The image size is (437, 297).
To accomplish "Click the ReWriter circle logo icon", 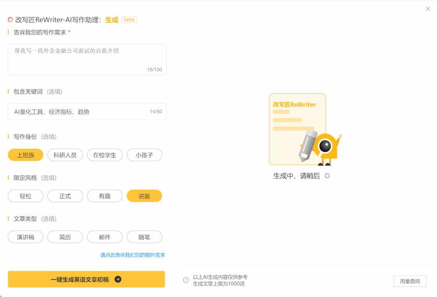I will coord(10,19).
